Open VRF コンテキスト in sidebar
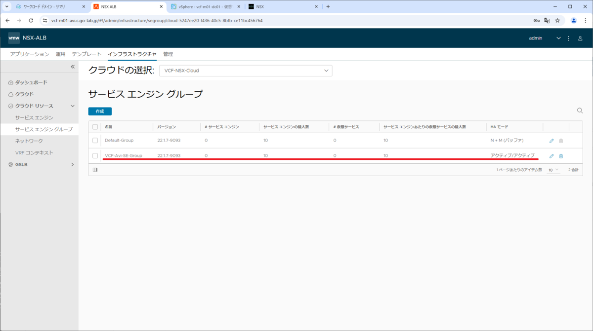Image resolution: width=593 pixels, height=331 pixels. point(34,153)
